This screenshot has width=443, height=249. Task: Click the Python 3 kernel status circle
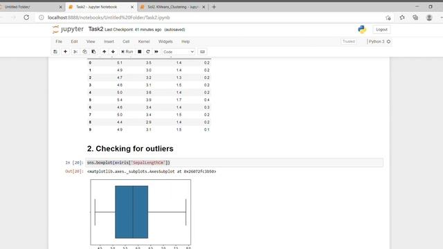pyautogui.click(x=388, y=41)
